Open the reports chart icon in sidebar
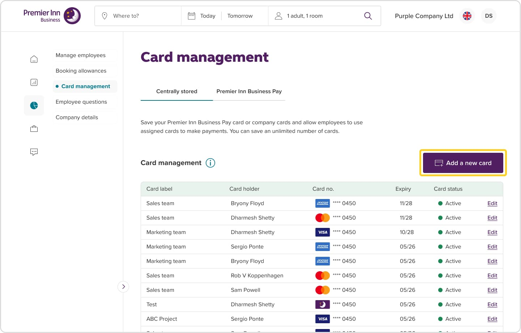The height and width of the screenshot is (333, 521). pyautogui.click(x=34, y=82)
